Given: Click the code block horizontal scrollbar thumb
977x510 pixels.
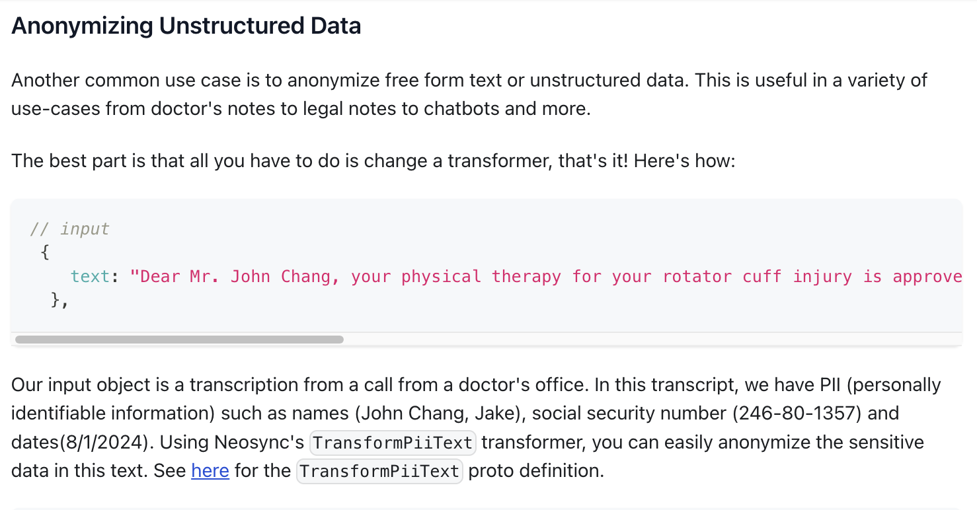Looking at the screenshot, I should click(x=179, y=340).
